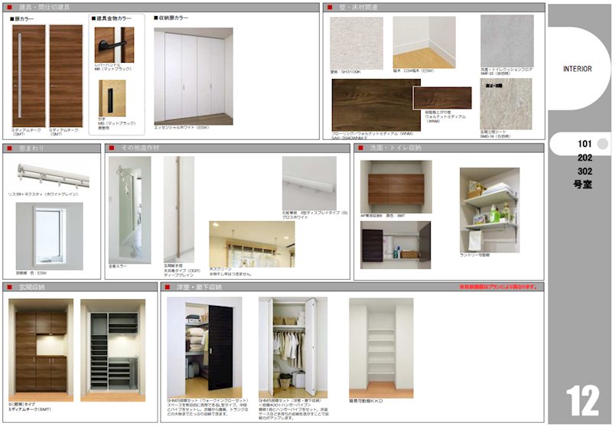
Task: Select the matte black pull handle image
Action: pos(113,96)
